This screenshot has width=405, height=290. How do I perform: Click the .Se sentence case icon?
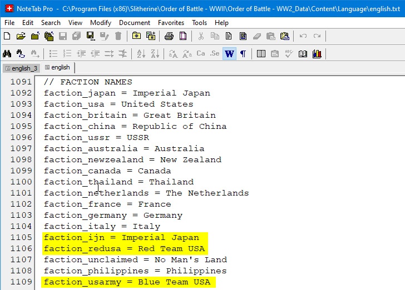[215, 53]
